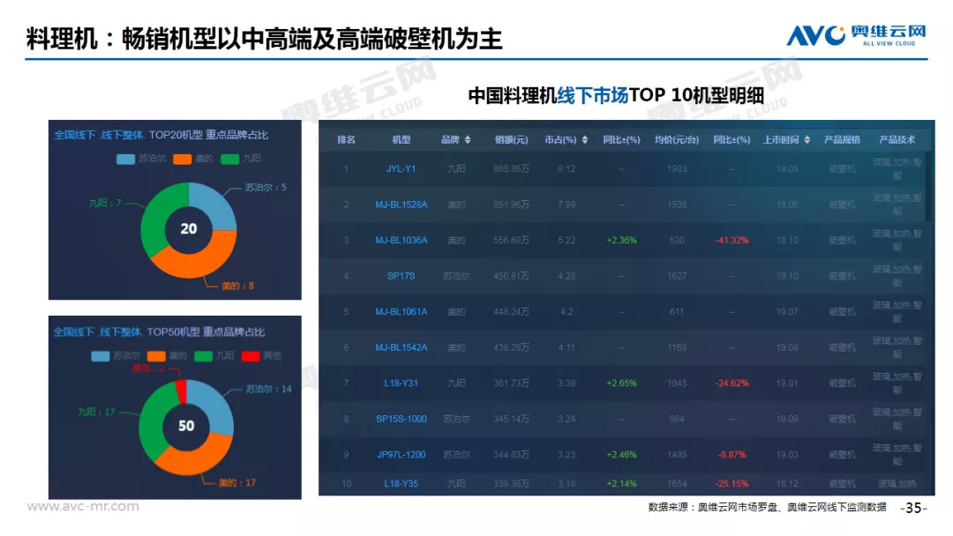953x536 pixels.
Task: Click the 苏泊尔 : 14 chart label
Action: [x=268, y=389]
